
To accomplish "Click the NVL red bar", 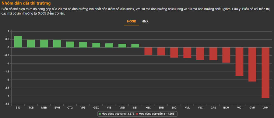I will pyautogui.click(x=187, y=53).
